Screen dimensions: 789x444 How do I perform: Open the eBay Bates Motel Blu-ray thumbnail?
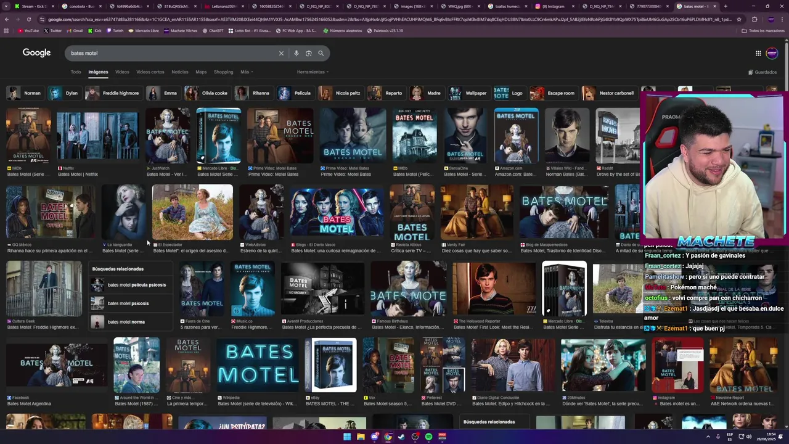click(x=330, y=364)
